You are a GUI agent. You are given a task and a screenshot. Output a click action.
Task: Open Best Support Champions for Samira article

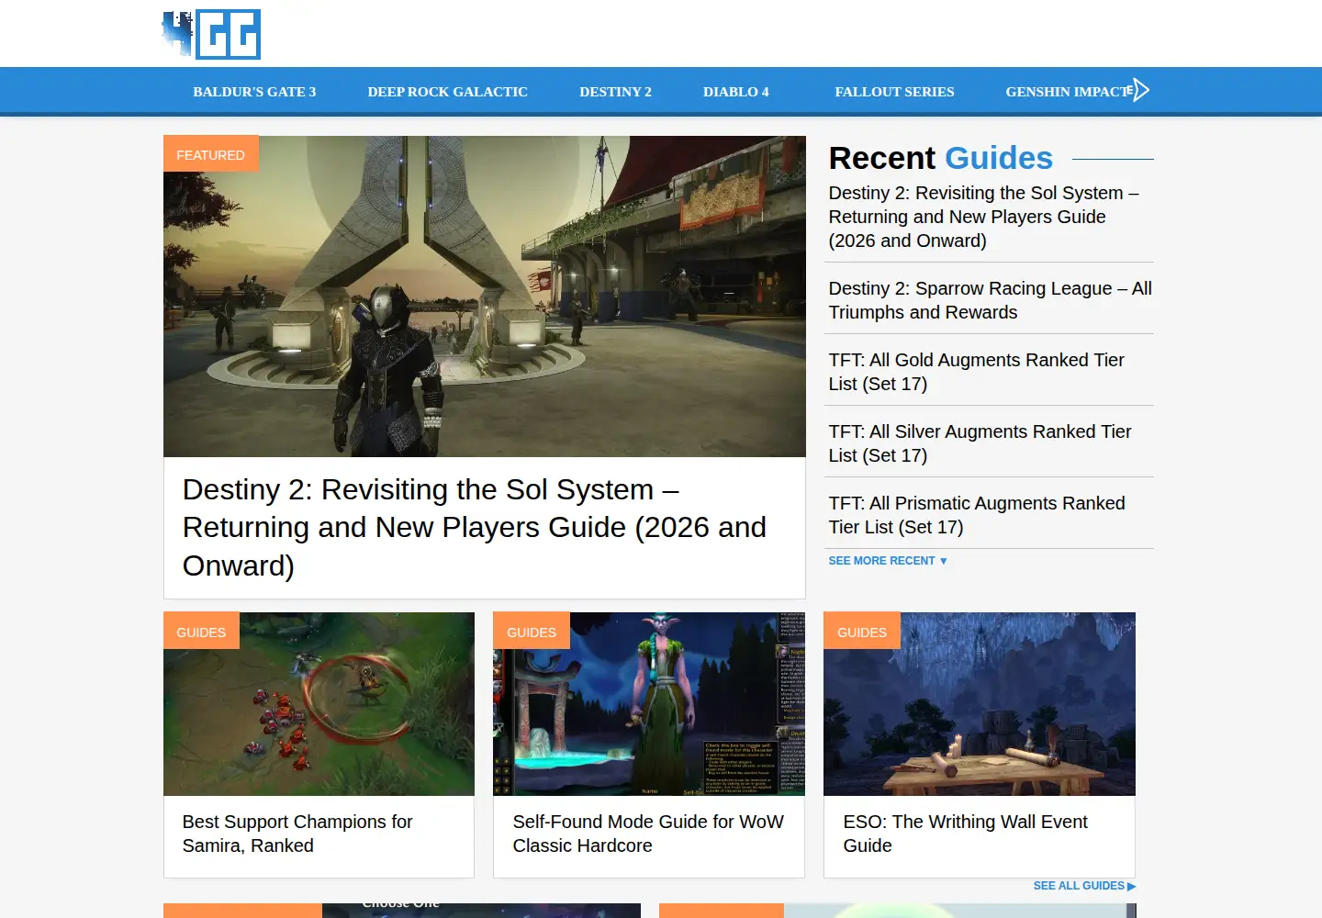click(297, 834)
